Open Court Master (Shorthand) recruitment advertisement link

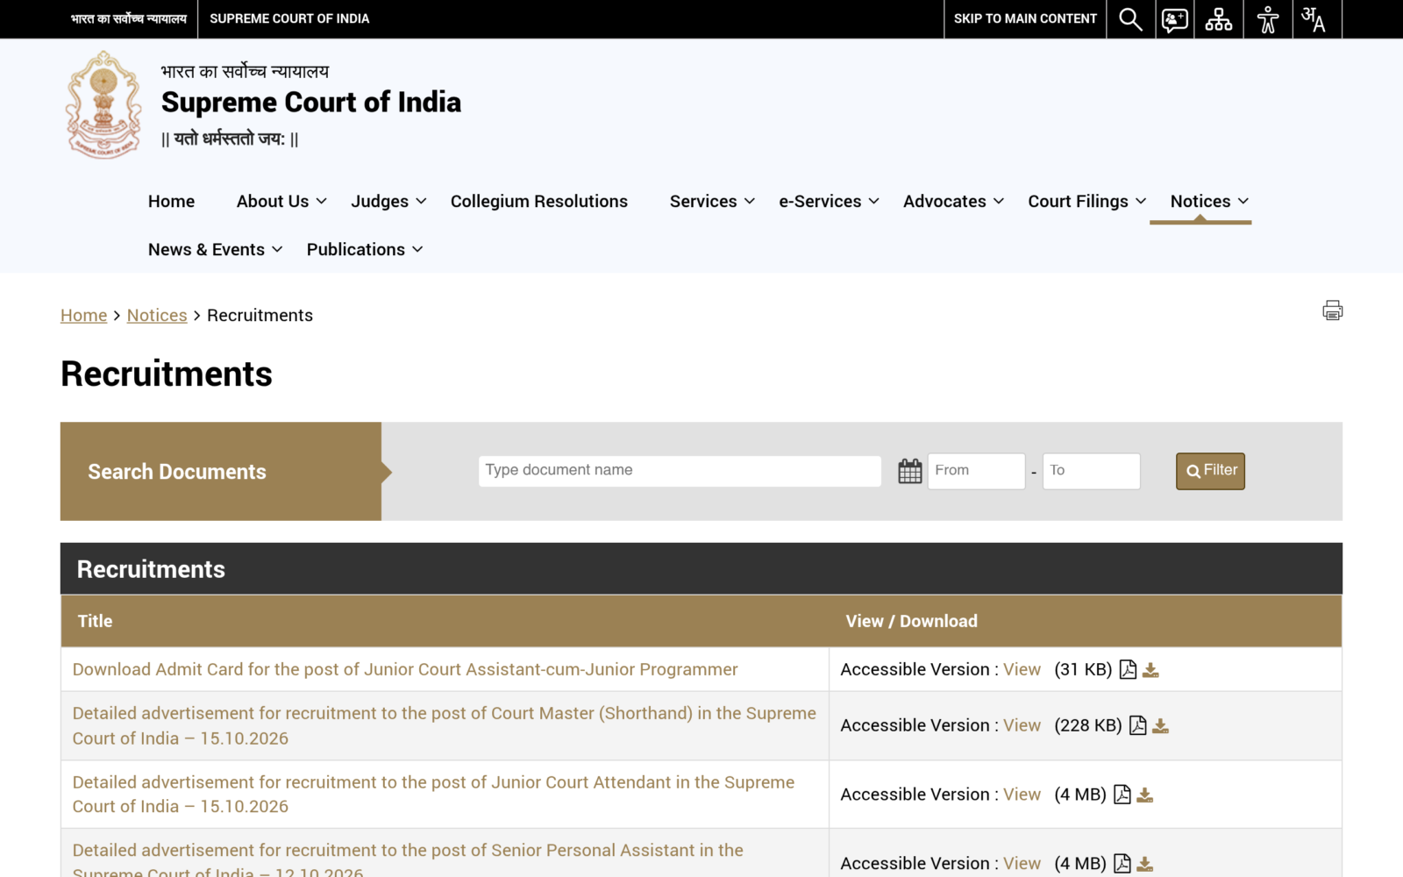[x=444, y=725]
